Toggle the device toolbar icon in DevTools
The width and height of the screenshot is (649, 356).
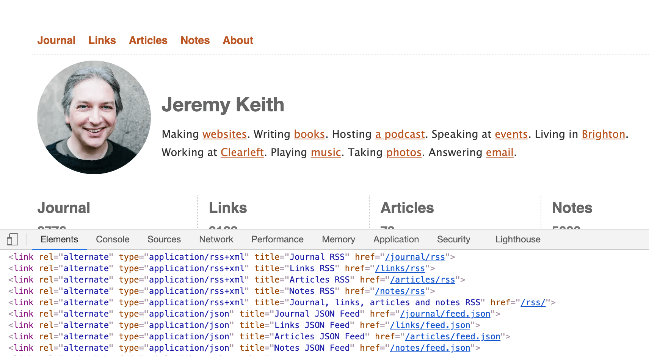[x=13, y=239]
